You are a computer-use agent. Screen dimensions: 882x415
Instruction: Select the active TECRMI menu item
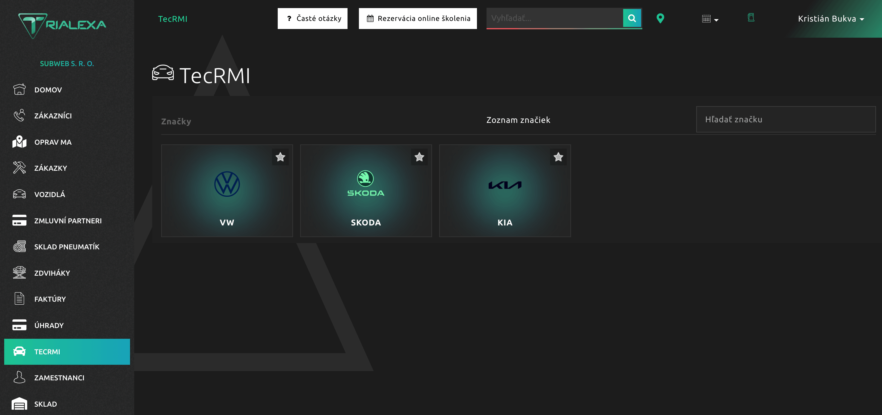(67, 351)
